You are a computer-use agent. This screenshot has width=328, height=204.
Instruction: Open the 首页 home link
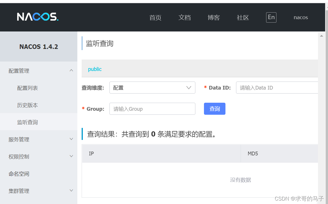(x=155, y=17)
